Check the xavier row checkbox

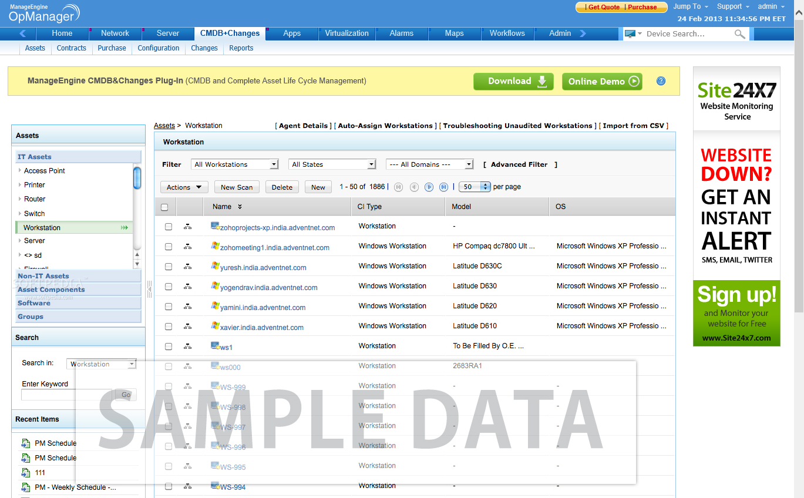[169, 327]
